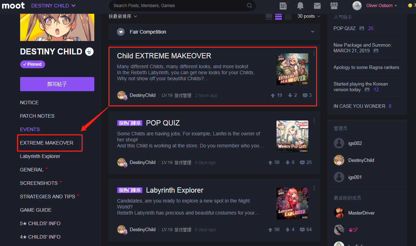
Task: Toggle the Pinned lounge button
Action: coord(32,64)
